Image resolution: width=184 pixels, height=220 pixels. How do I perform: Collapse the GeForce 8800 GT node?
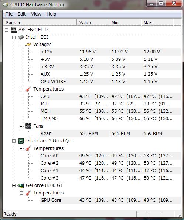click(14, 185)
